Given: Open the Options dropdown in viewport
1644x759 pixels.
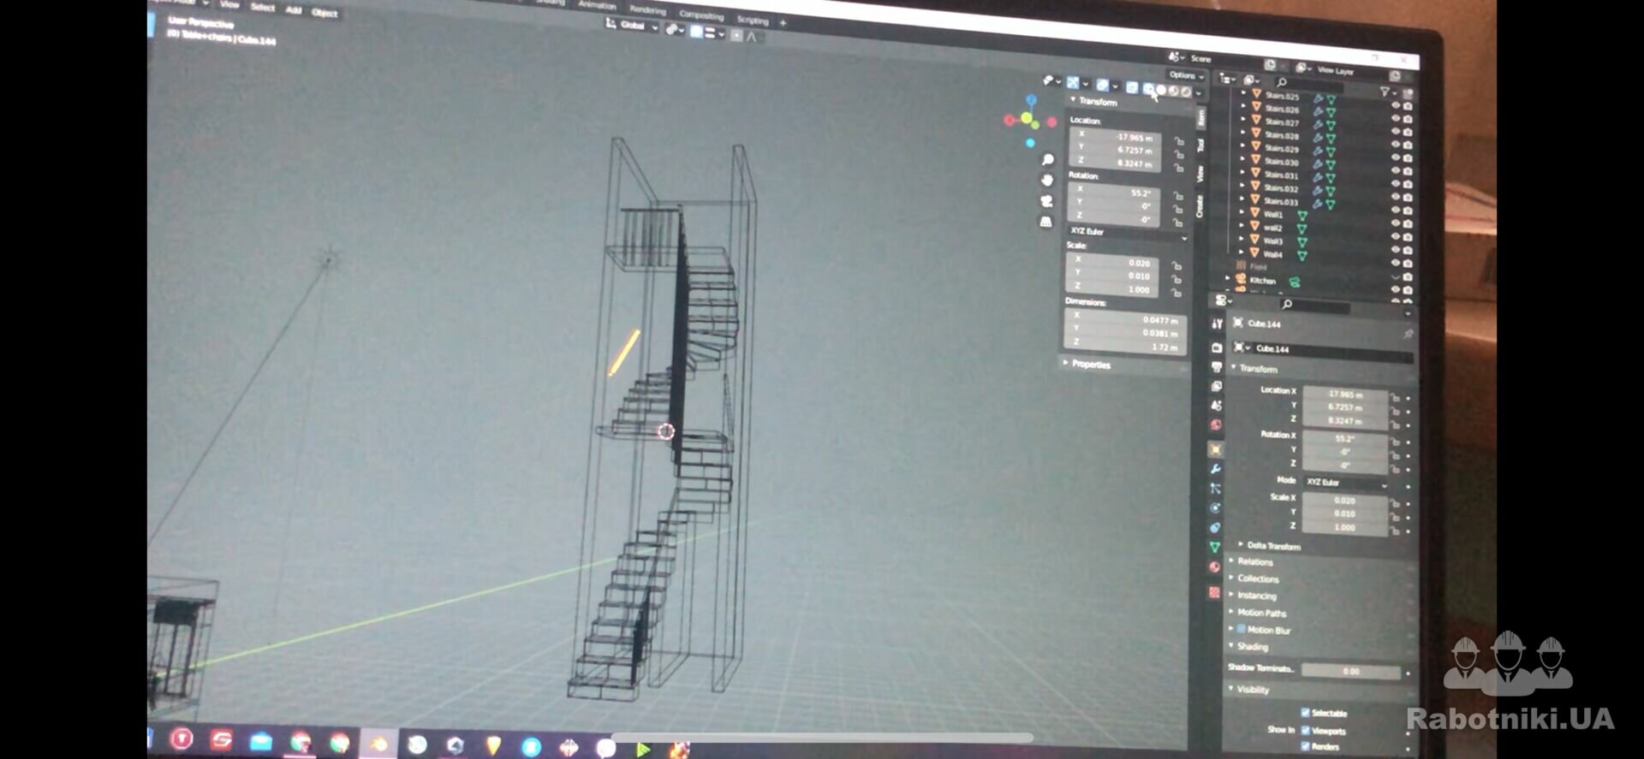Looking at the screenshot, I should [x=1186, y=75].
